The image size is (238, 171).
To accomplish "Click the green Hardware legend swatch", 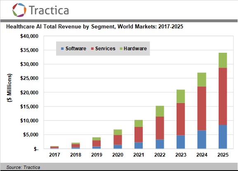I will (121, 49).
